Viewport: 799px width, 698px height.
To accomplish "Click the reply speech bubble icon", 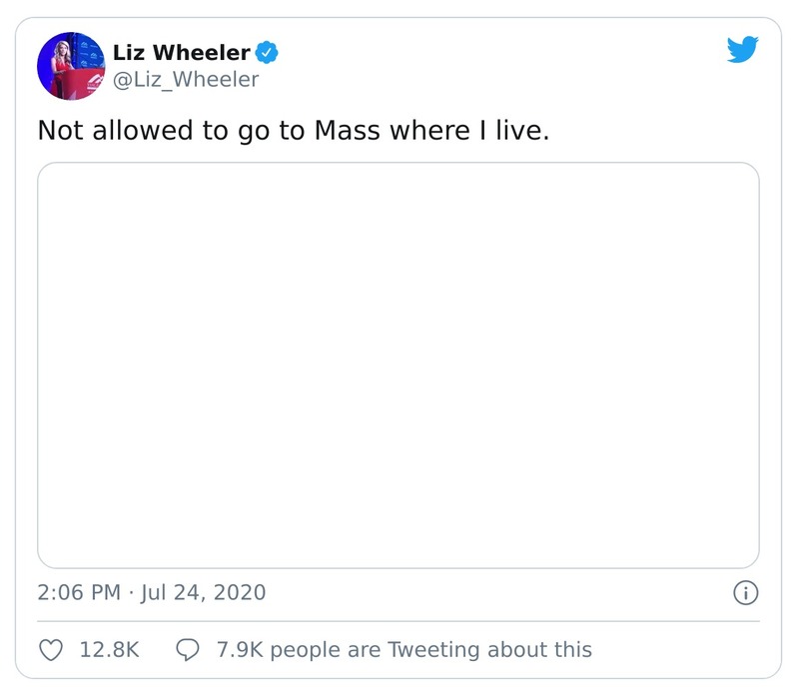I will pos(188,650).
